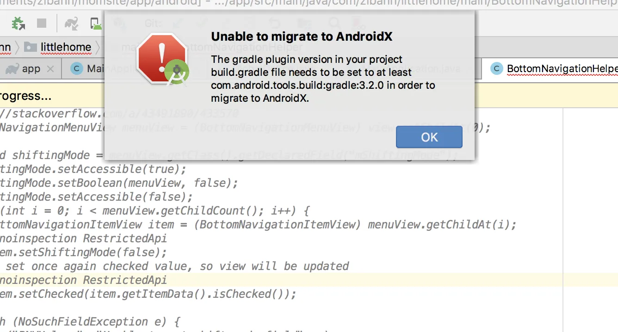Click the setShiftingMode(false) code line
This screenshot has width=618, height=332.
point(83,252)
